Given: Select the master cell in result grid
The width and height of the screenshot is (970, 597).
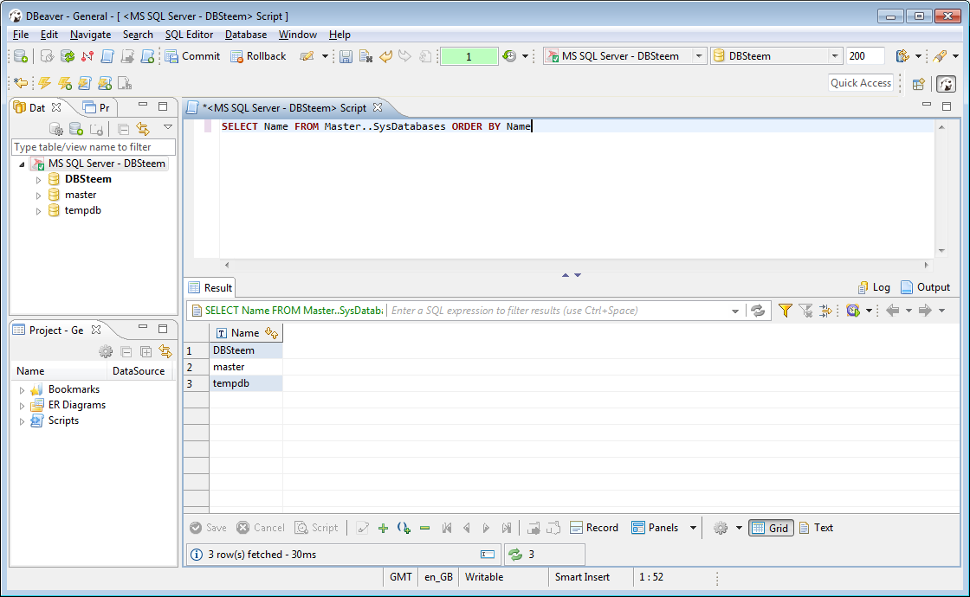Looking at the screenshot, I should pos(246,367).
